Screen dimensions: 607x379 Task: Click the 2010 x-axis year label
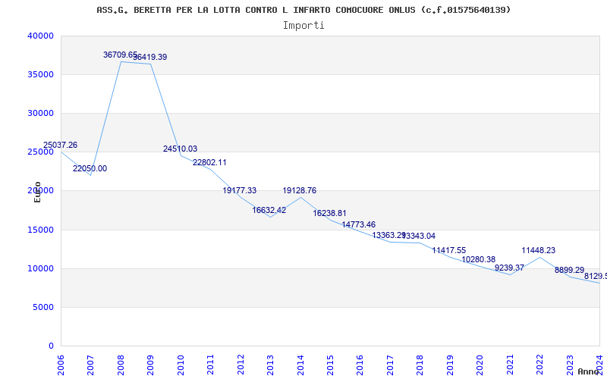click(x=181, y=365)
